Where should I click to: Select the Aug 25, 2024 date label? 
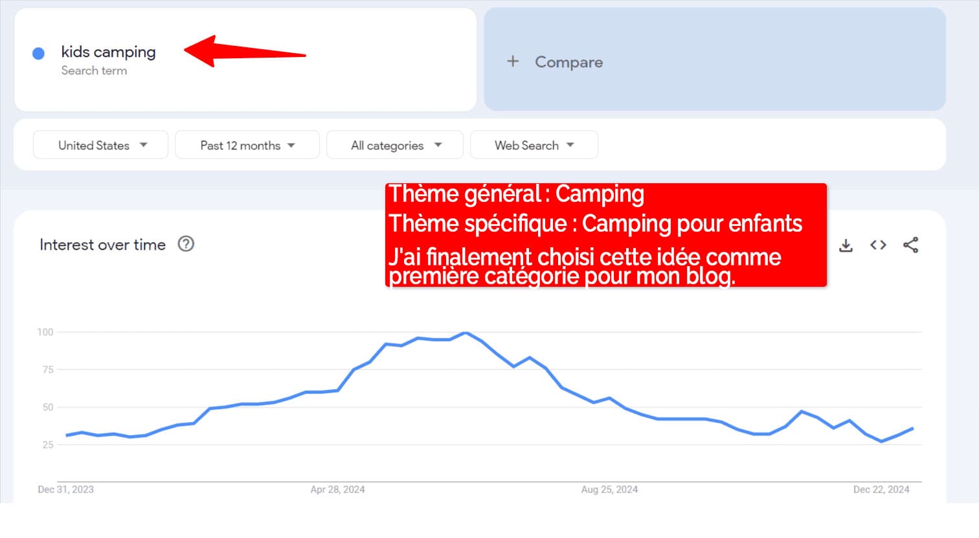coord(609,489)
